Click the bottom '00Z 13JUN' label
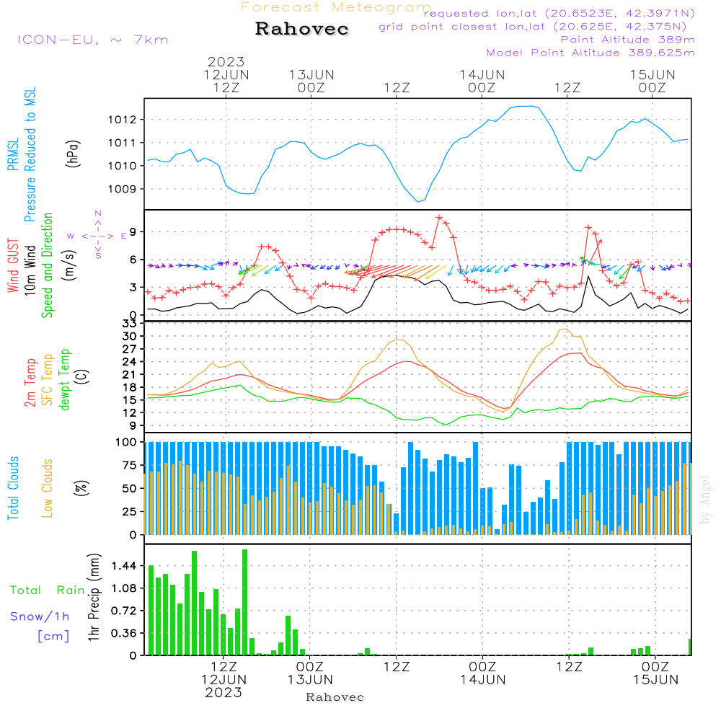 tap(310, 673)
